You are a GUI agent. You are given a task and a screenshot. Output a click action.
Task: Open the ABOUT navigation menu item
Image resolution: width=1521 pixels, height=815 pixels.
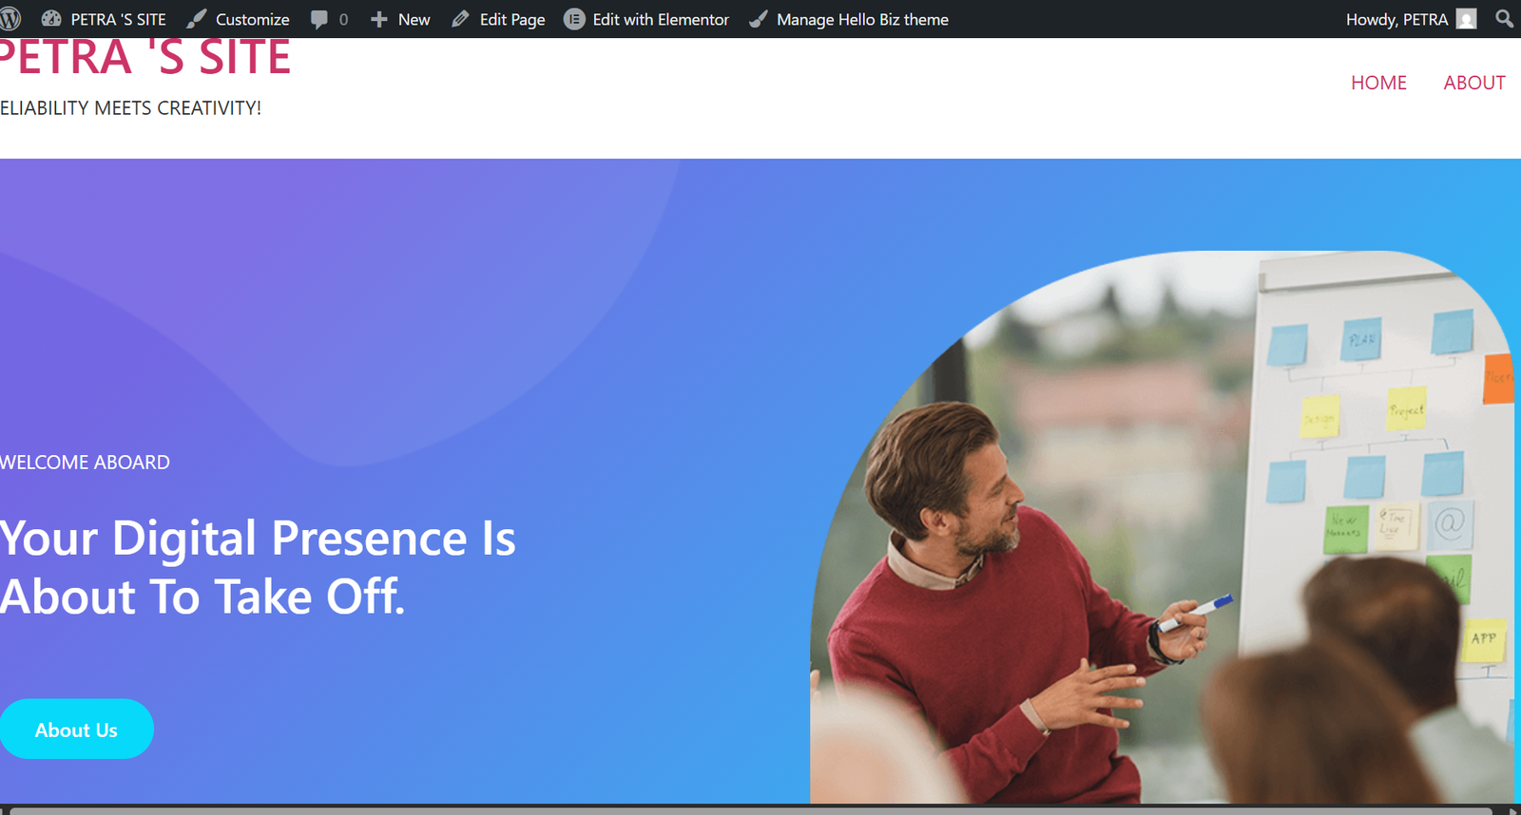1473,83
